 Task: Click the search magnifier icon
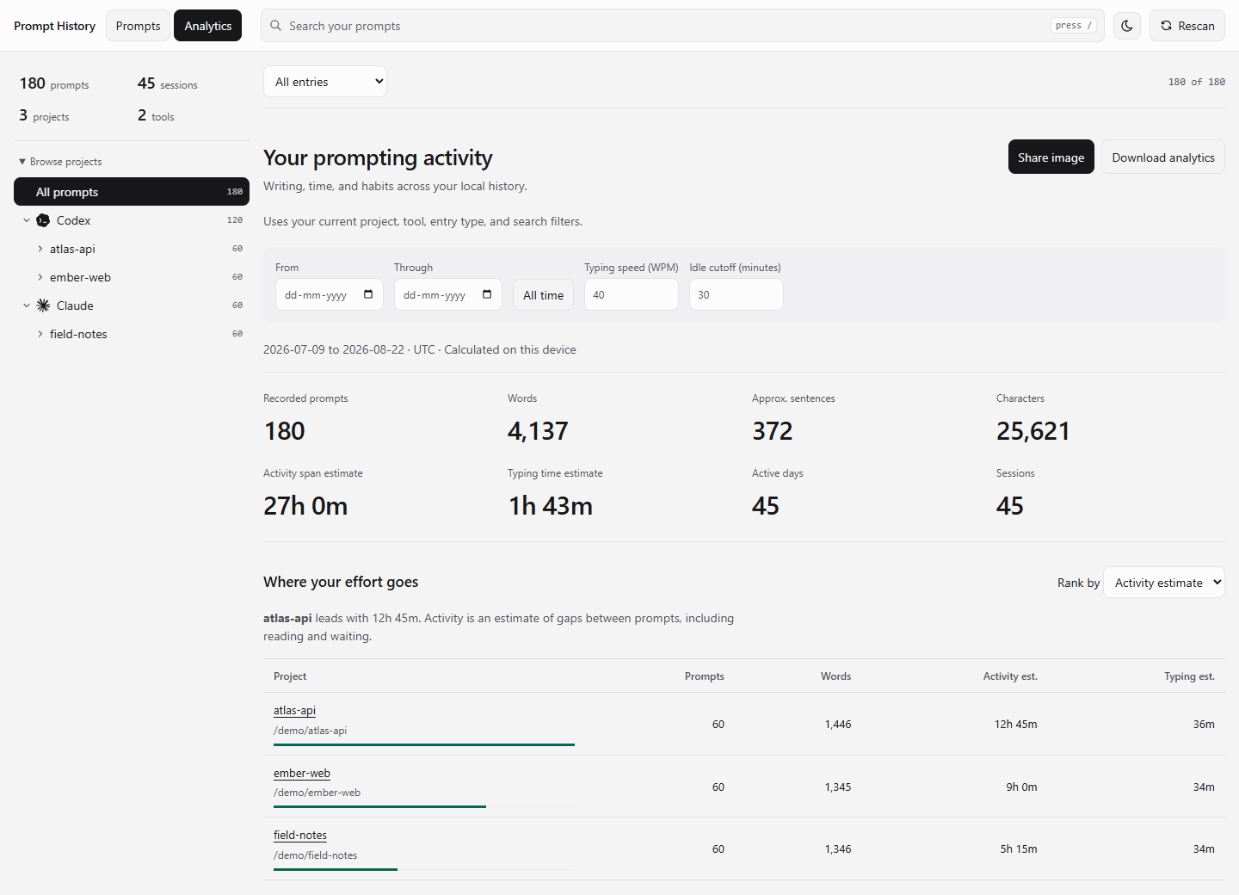(276, 26)
